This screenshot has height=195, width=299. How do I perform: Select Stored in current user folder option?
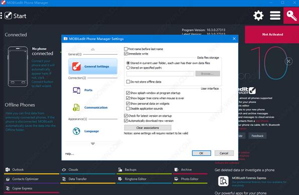pos(128,63)
